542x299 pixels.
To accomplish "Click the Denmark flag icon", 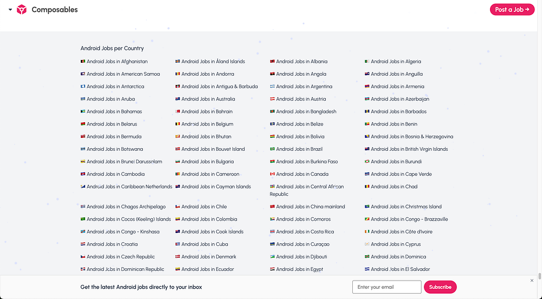I will pyautogui.click(x=178, y=257).
